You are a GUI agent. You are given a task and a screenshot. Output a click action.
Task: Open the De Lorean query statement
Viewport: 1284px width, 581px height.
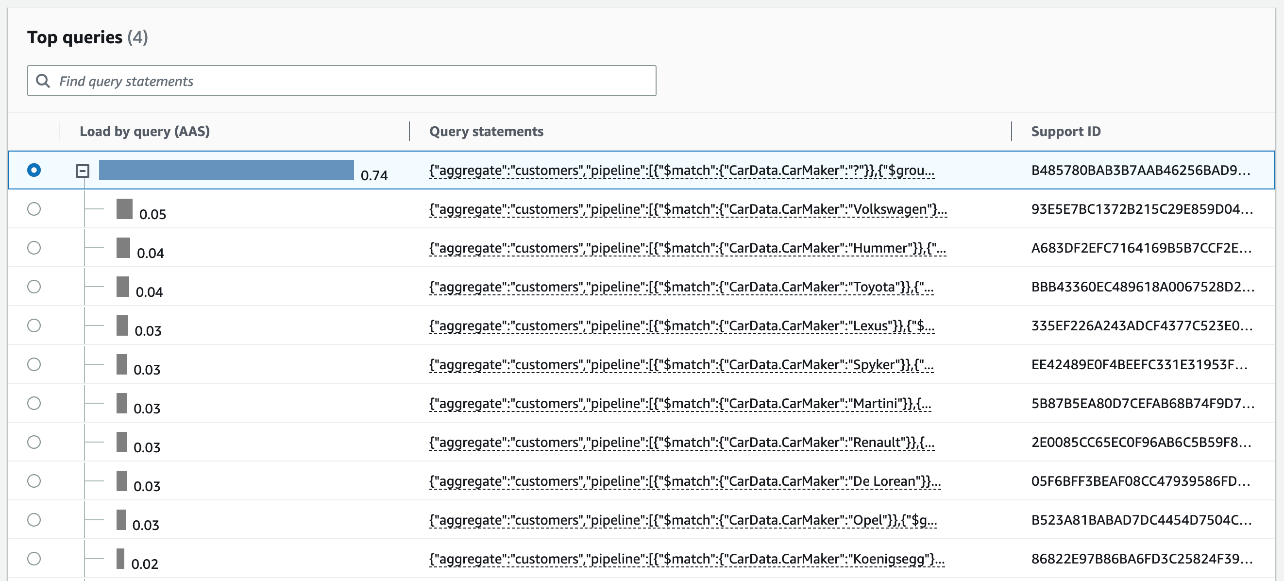[684, 481]
